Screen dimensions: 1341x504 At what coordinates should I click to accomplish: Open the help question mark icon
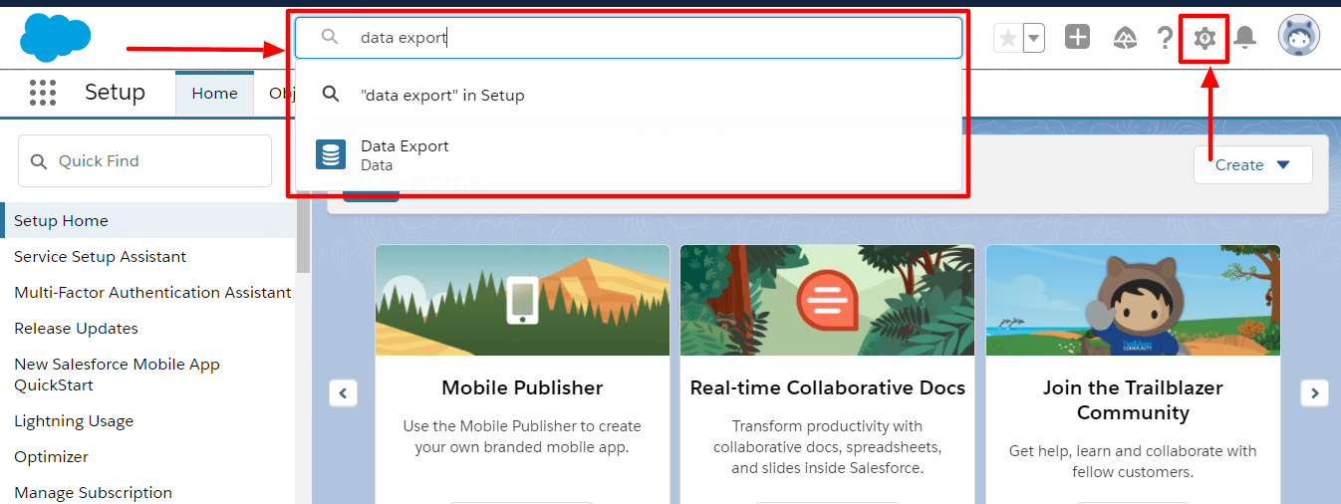[x=1165, y=39]
